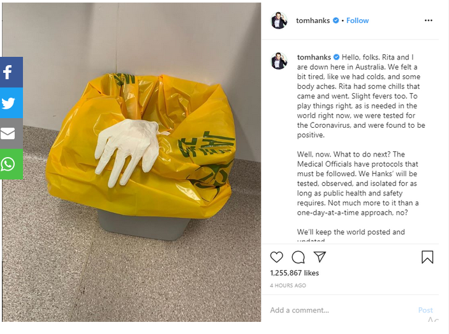Click the verified badge next to header username
The image size is (449, 334).
pyautogui.click(x=336, y=20)
